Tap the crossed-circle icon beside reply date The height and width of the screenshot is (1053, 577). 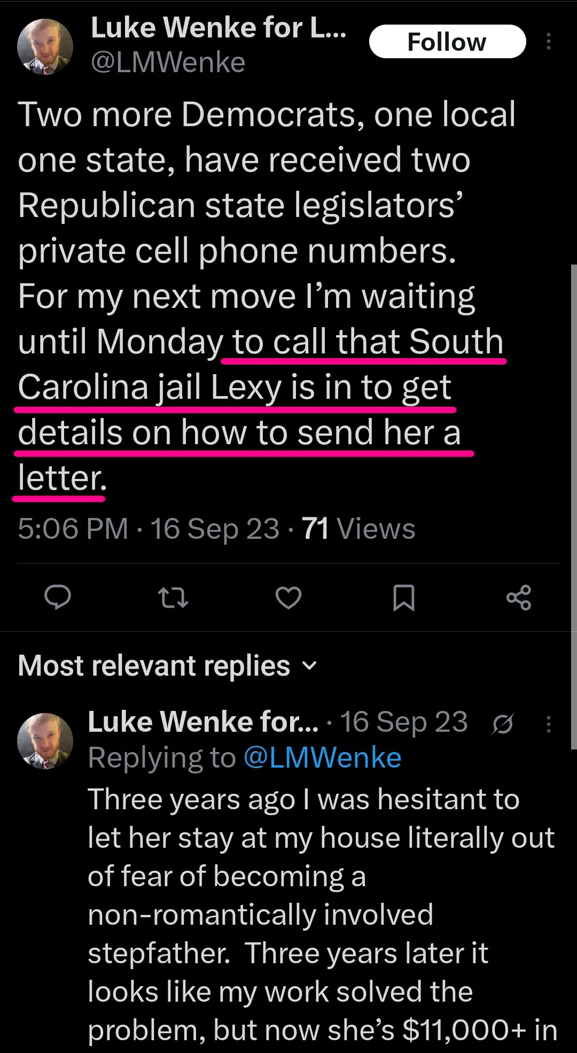click(x=503, y=724)
